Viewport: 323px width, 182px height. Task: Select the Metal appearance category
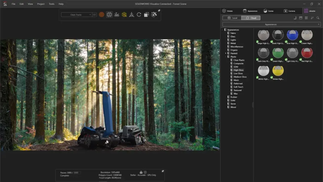(233, 43)
